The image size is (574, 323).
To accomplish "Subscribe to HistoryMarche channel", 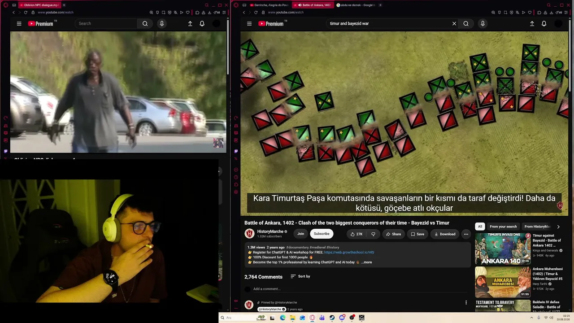I will coord(322,234).
